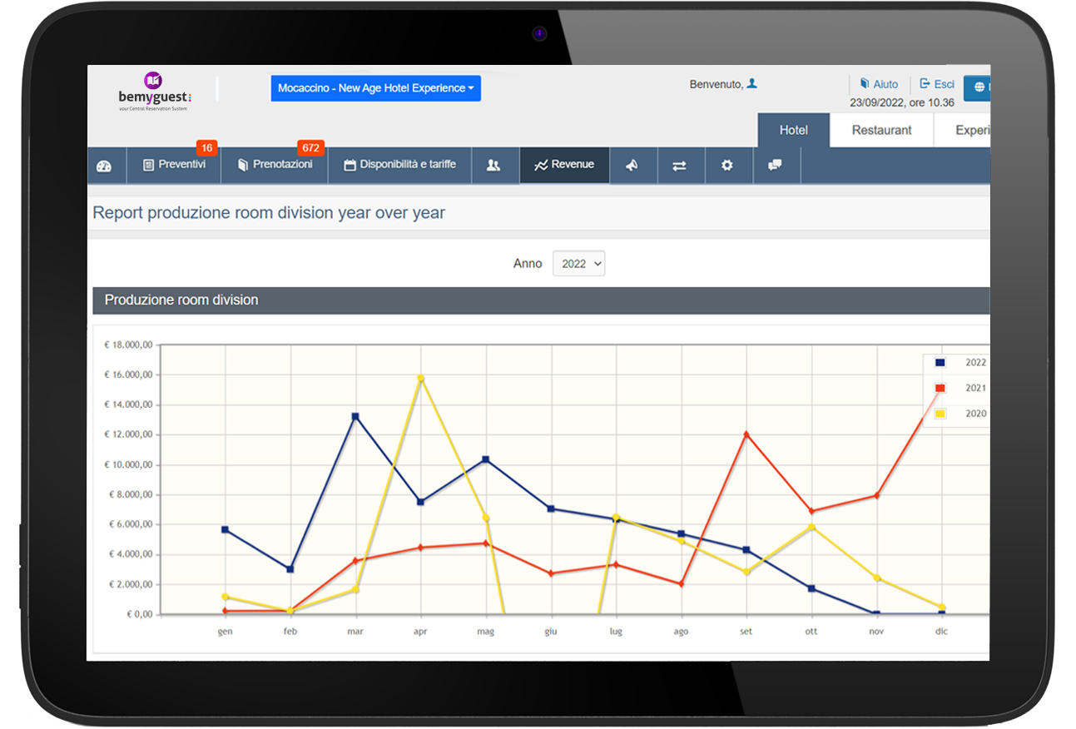Click the 'dic' month axis label
This screenshot has height=729, width=1076.
941,632
